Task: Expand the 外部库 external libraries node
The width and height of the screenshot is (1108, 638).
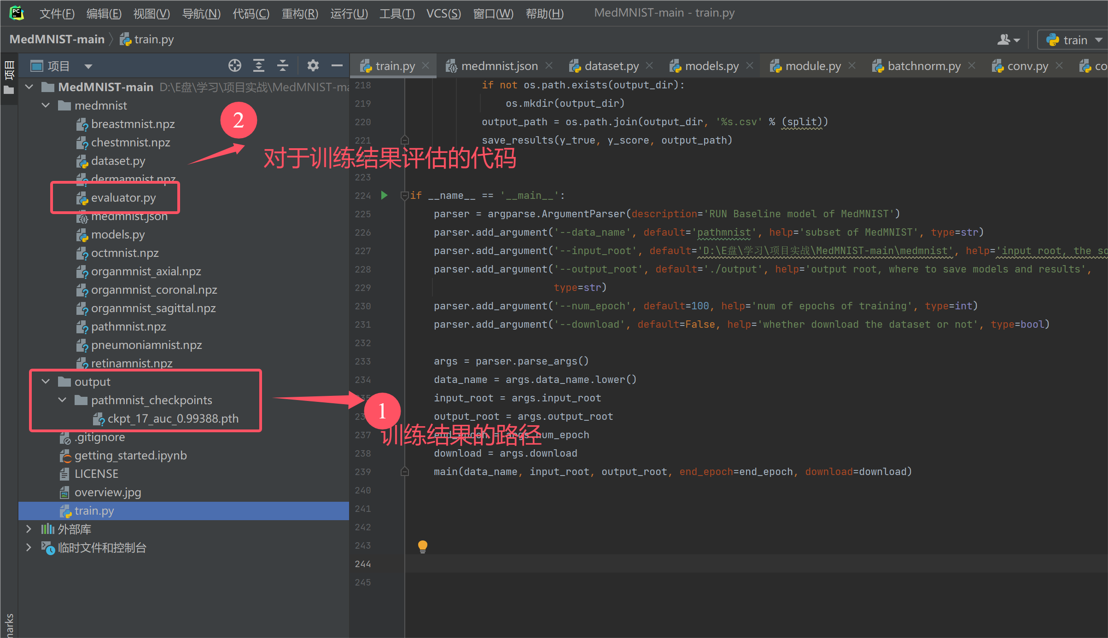Action: tap(29, 529)
